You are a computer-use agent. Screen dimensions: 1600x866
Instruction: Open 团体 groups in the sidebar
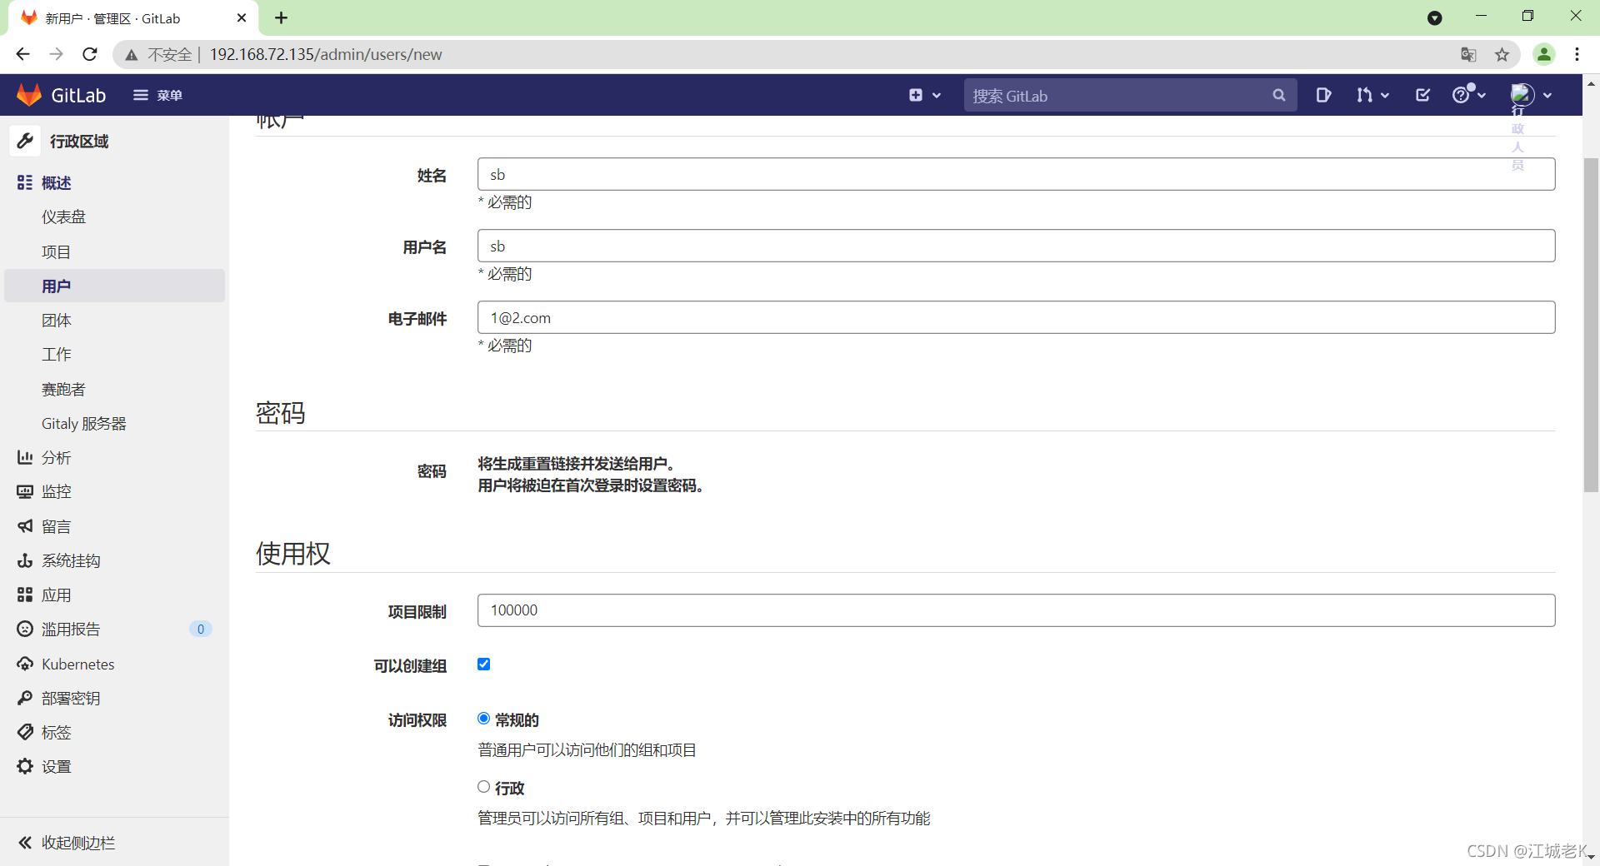point(56,321)
